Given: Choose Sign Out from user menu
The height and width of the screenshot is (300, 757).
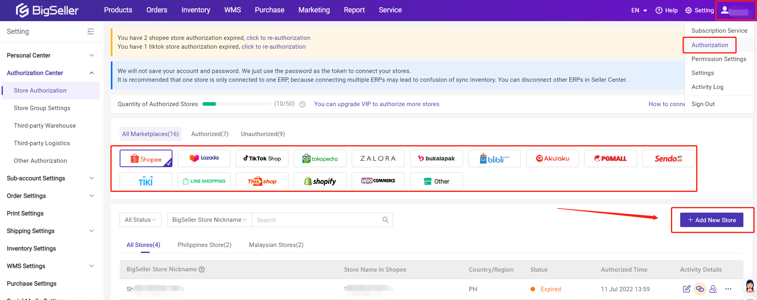Looking at the screenshot, I should pyautogui.click(x=703, y=104).
